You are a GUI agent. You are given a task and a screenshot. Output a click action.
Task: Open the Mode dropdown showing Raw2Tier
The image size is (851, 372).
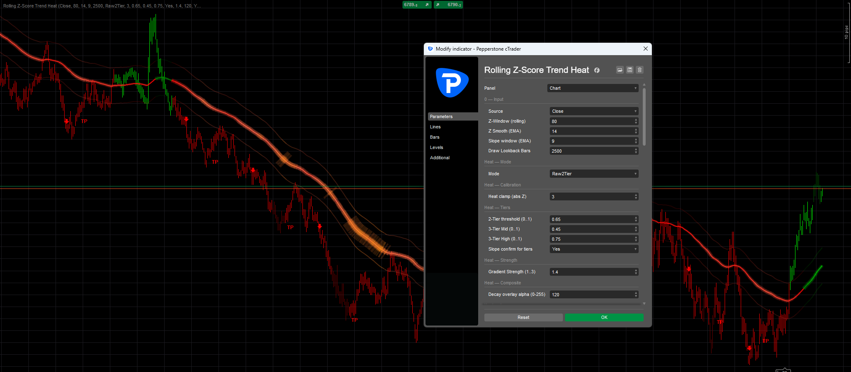tap(594, 173)
